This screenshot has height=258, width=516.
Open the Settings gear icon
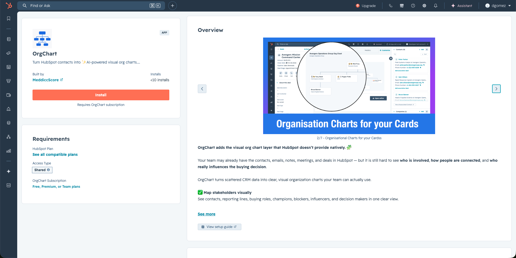(424, 6)
